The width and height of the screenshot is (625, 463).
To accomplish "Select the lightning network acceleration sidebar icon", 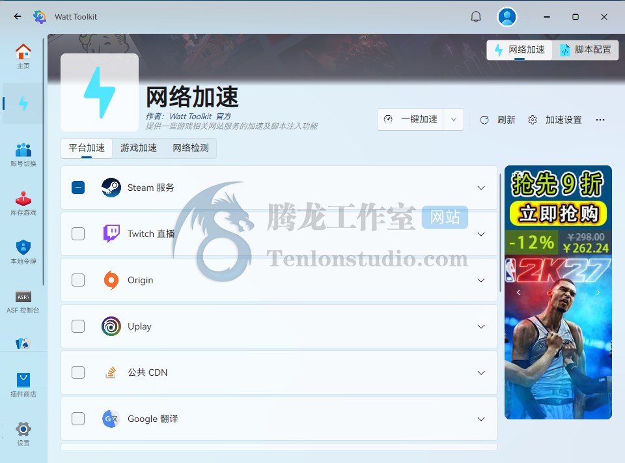I will [x=23, y=104].
